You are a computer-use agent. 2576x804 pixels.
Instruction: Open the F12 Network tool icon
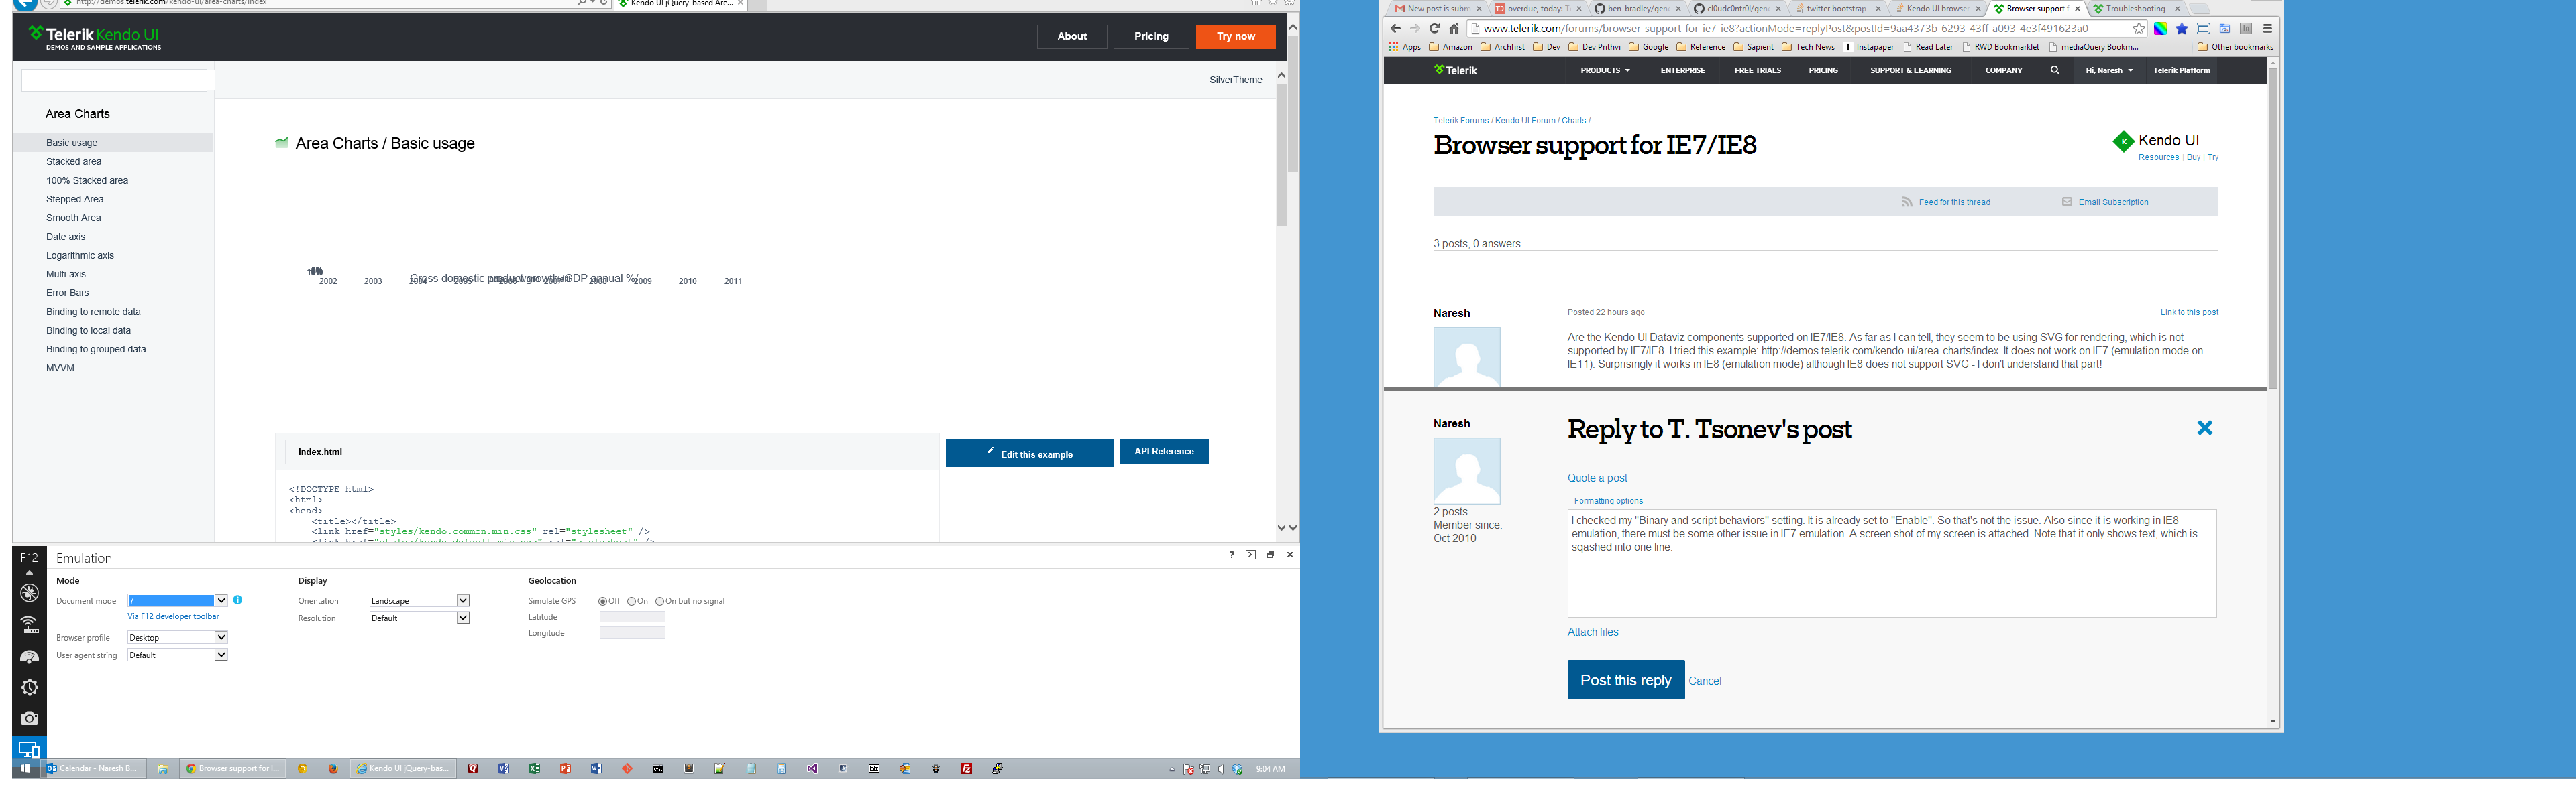click(29, 625)
